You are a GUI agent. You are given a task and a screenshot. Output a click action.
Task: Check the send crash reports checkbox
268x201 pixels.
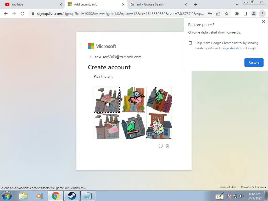190,43
